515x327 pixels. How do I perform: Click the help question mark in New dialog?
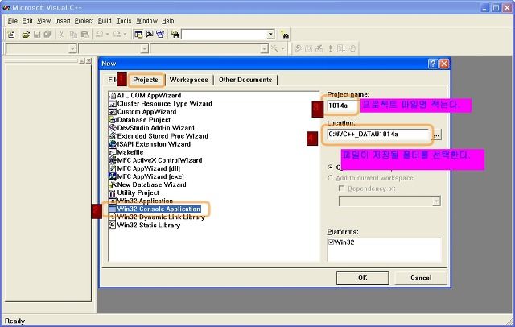click(x=433, y=64)
